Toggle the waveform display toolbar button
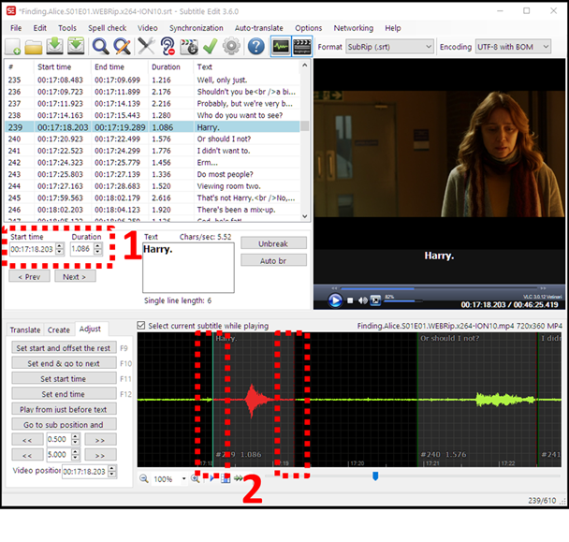Screen dimensions: 569x542 (x=280, y=47)
